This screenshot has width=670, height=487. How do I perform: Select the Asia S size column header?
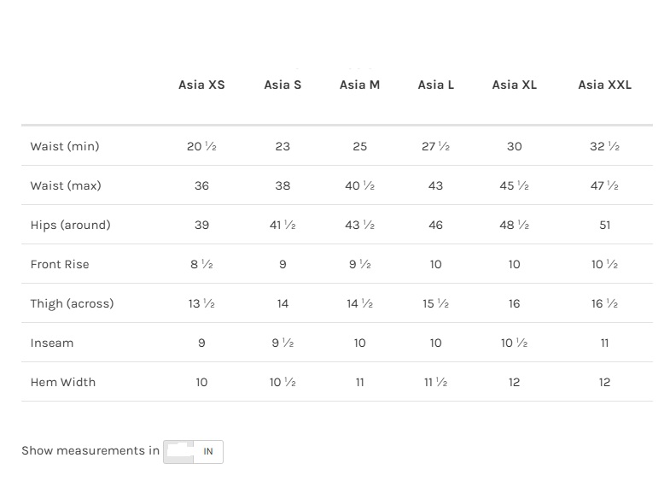[283, 85]
